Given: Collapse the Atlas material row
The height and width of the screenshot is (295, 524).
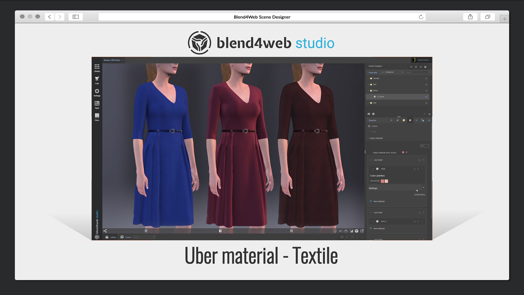Looking at the screenshot, I should pyautogui.click(x=373, y=169).
